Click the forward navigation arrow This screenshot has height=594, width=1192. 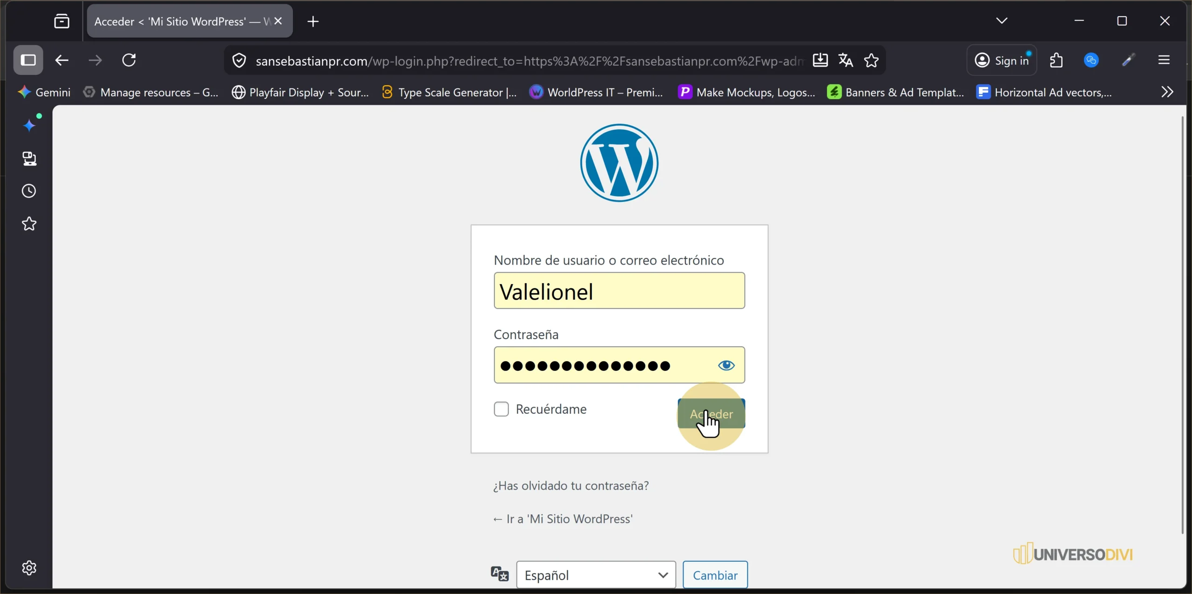coord(95,60)
